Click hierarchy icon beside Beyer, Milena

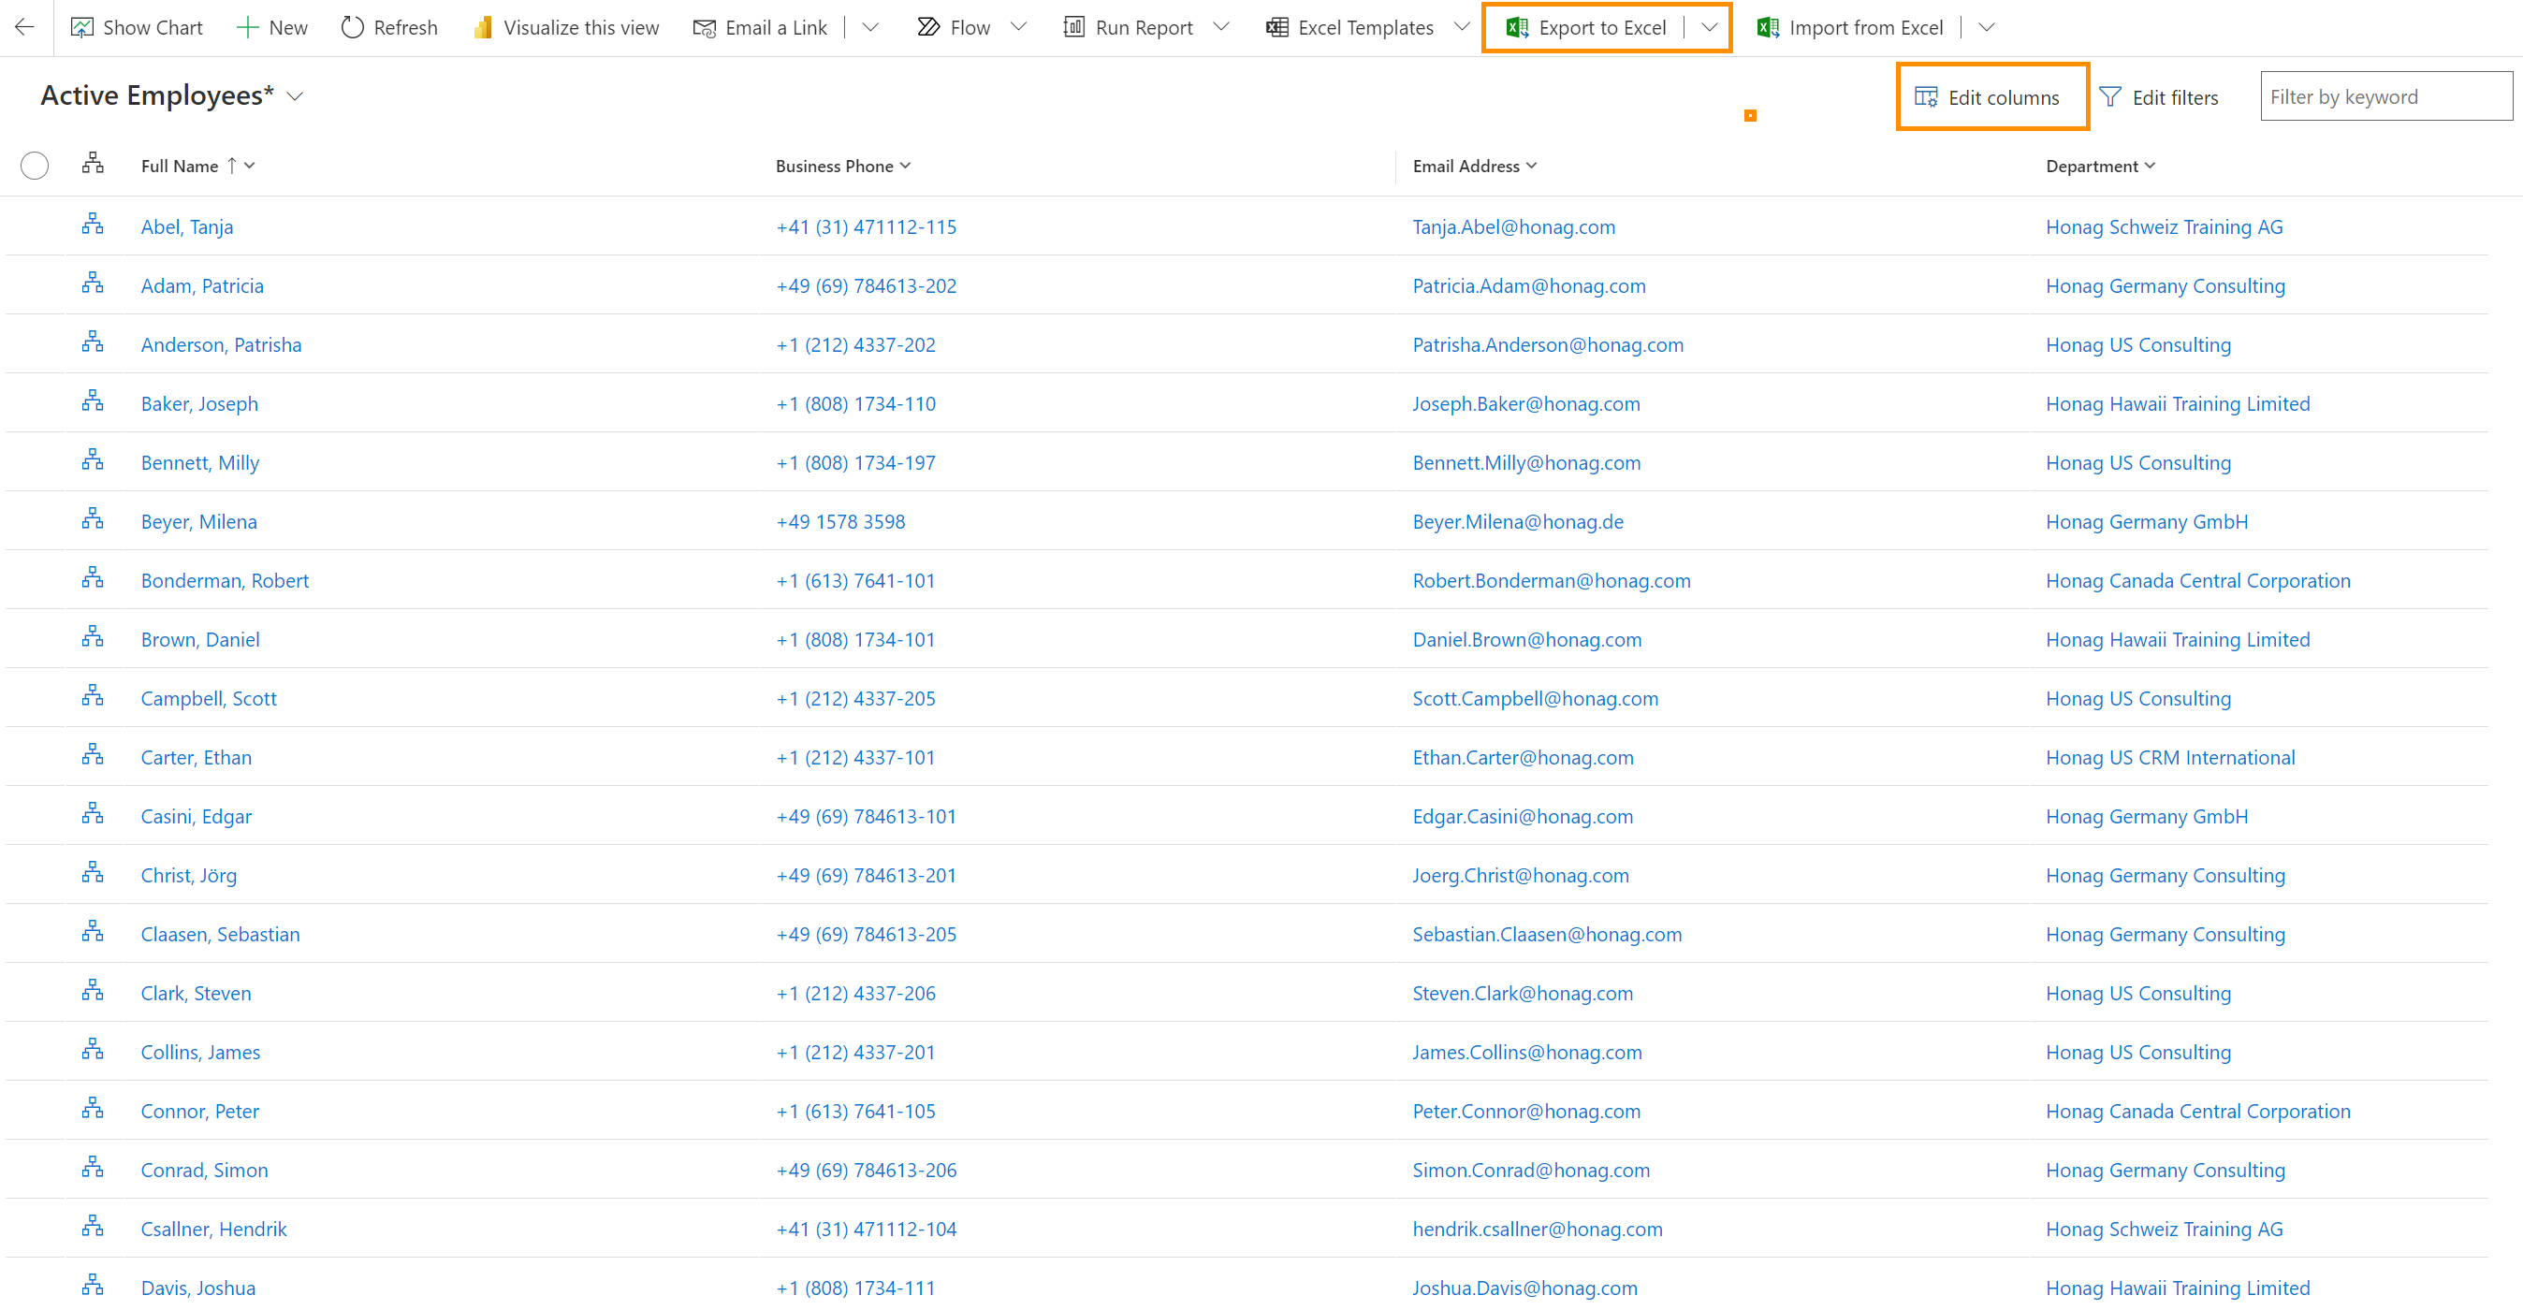pyautogui.click(x=93, y=520)
